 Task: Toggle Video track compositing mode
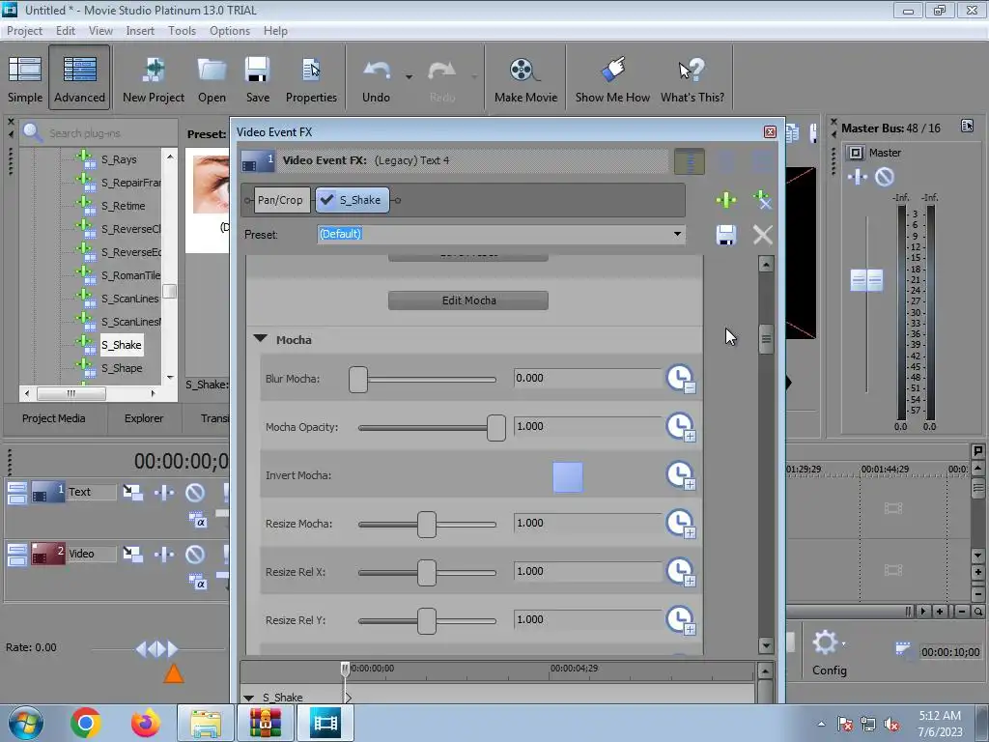click(x=197, y=583)
